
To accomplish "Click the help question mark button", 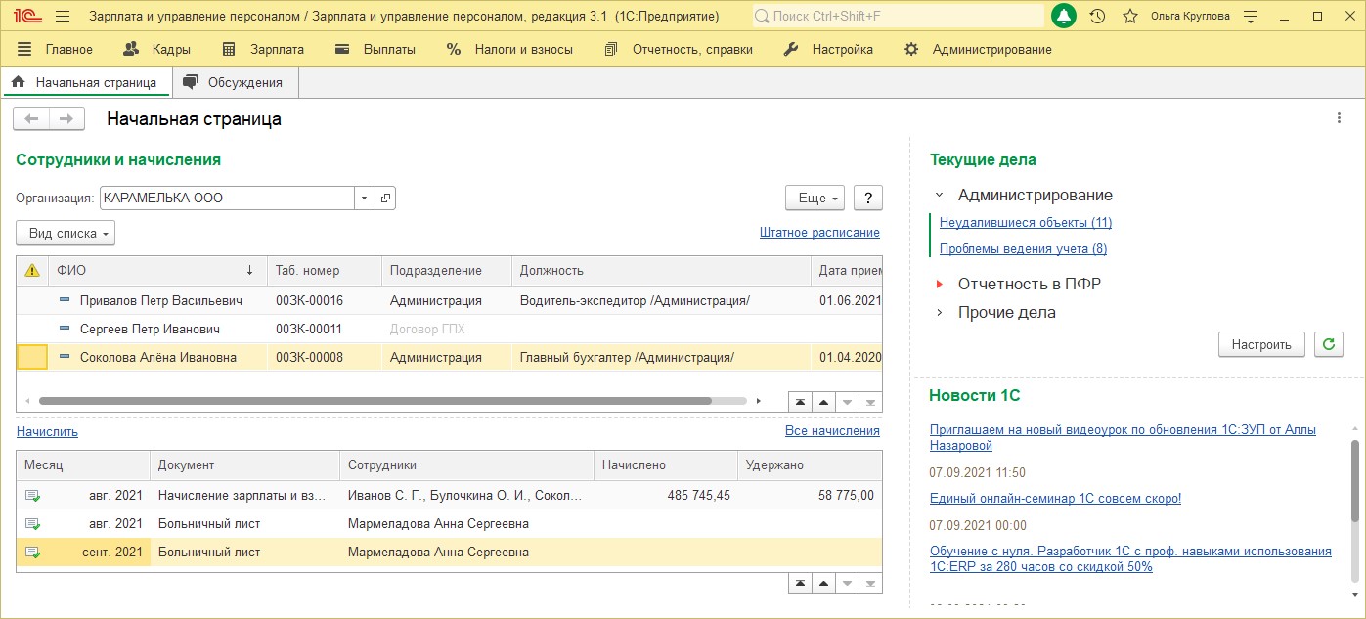I will pyautogui.click(x=868, y=198).
